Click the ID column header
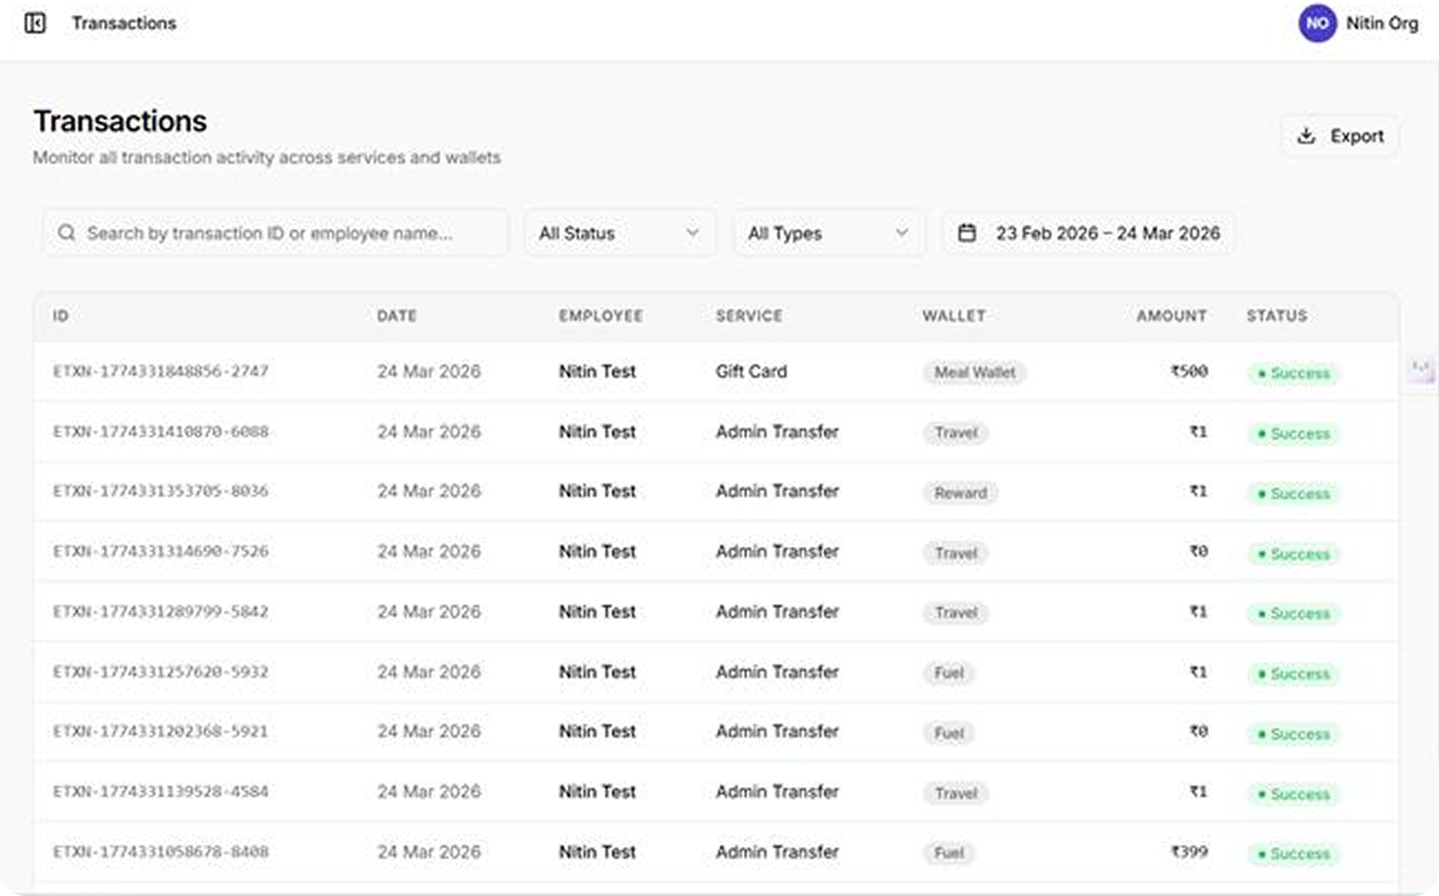Viewport: 1439px width, 896px height. (60, 316)
